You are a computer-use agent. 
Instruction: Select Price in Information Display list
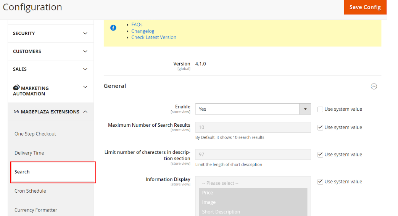pos(208,193)
